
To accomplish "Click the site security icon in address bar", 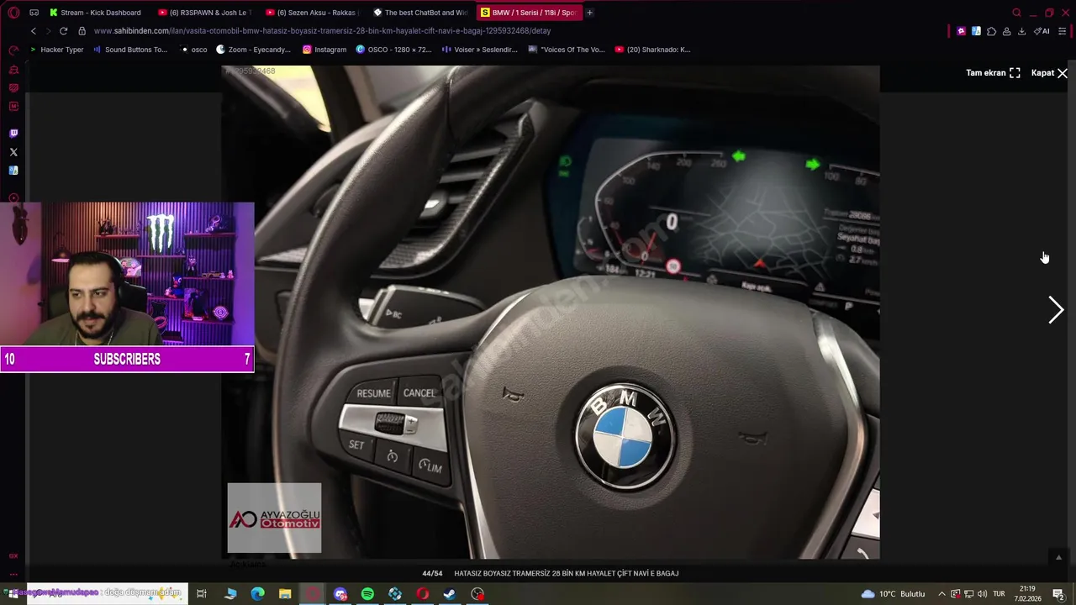I will coord(82,31).
